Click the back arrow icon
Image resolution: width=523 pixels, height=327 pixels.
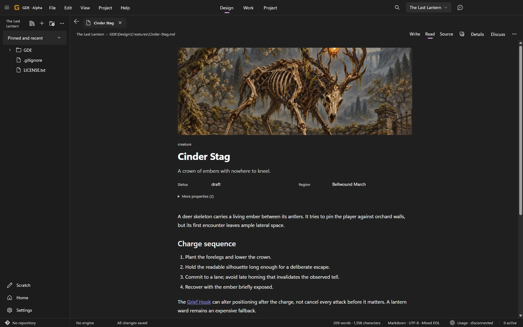(x=76, y=22)
